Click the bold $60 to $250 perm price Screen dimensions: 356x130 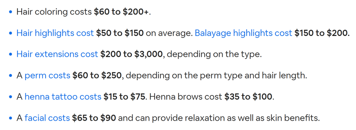(x=97, y=76)
